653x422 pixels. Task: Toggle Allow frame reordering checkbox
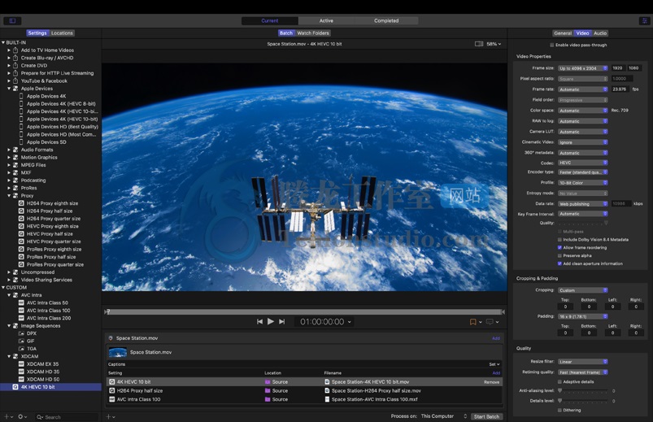pyautogui.click(x=559, y=247)
